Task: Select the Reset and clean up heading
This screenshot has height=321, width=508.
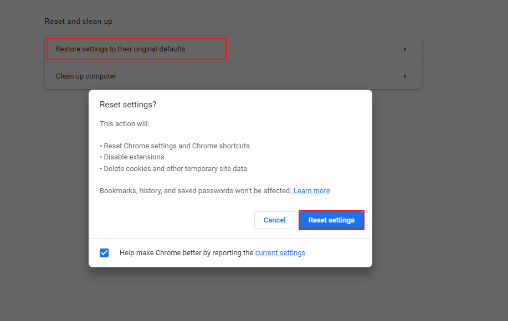Action: click(79, 22)
